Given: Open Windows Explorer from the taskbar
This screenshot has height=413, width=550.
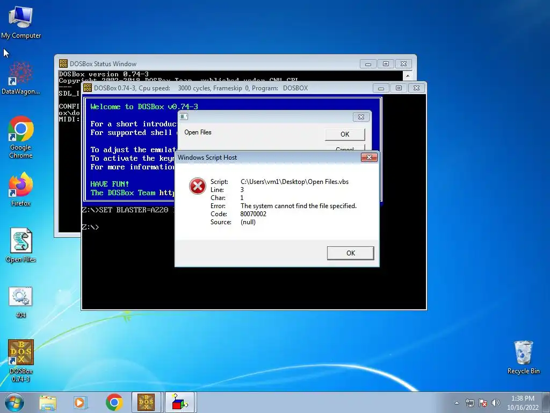Looking at the screenshot, I should pyautogui.click(x=48, y=402).
